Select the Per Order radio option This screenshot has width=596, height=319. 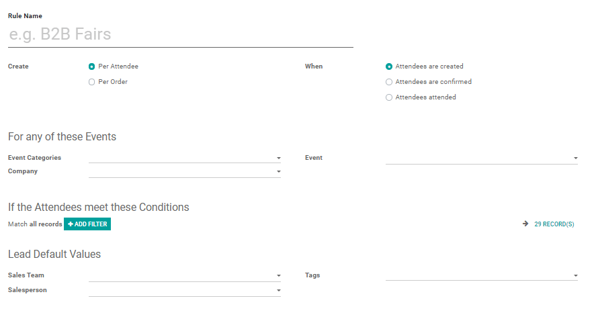92,82
